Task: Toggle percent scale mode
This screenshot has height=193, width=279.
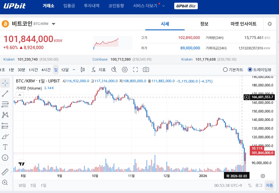Action: coord(250,185)
